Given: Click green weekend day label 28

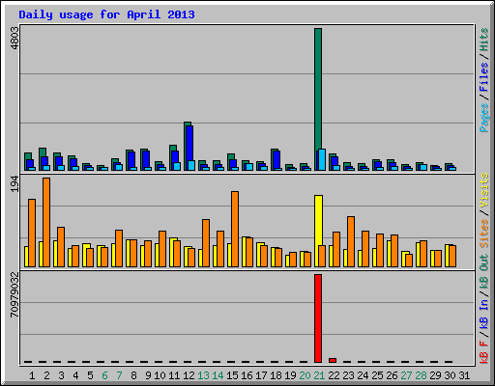Looking at the screenshot, I should click(421, 375).
